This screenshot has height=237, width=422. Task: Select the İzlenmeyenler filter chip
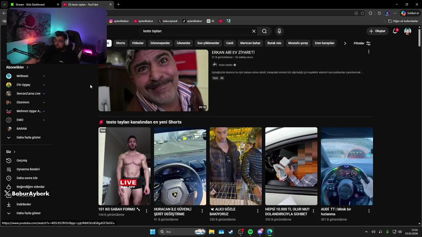tap(160, 43)
